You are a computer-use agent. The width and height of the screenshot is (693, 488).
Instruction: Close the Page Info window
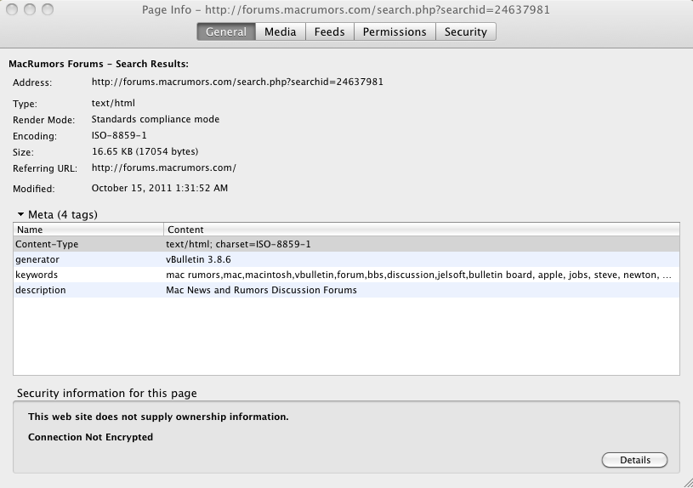(13, 9)
